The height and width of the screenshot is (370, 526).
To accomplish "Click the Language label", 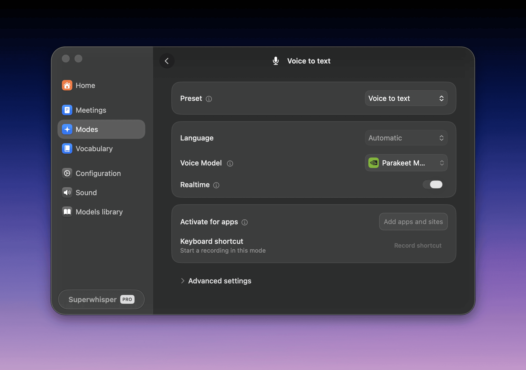I will point(197,138).
